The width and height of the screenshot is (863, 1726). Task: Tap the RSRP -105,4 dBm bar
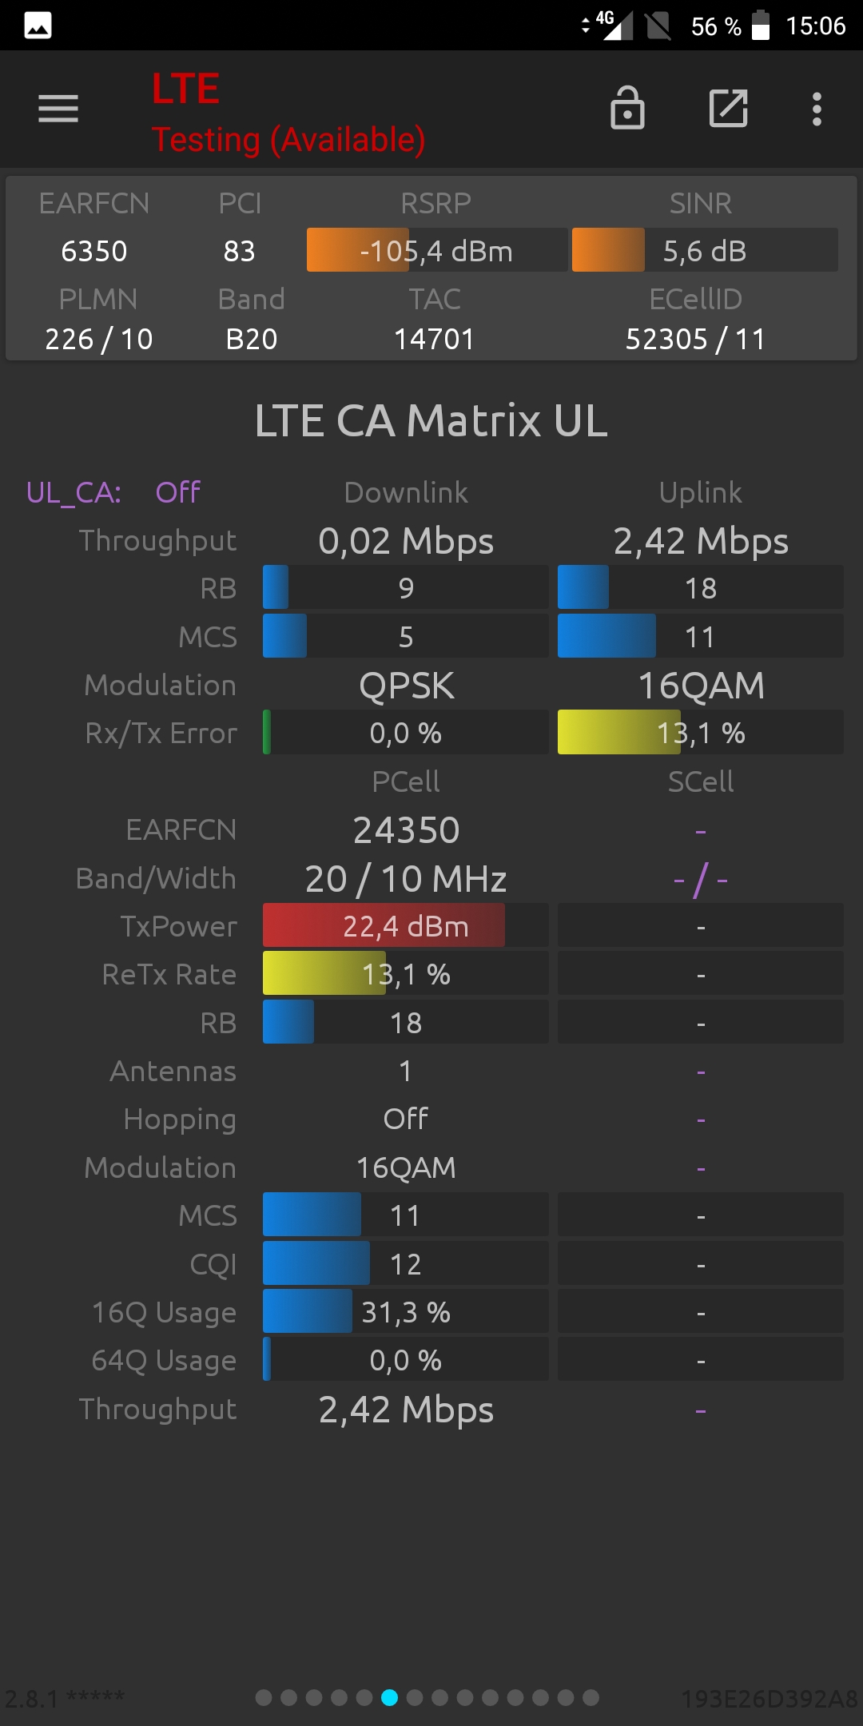(437, 250)
